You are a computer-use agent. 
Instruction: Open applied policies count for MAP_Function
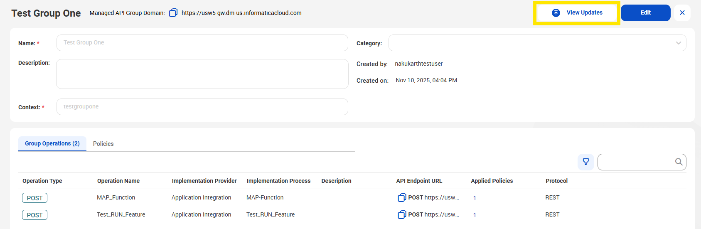(x=475, y=198)
